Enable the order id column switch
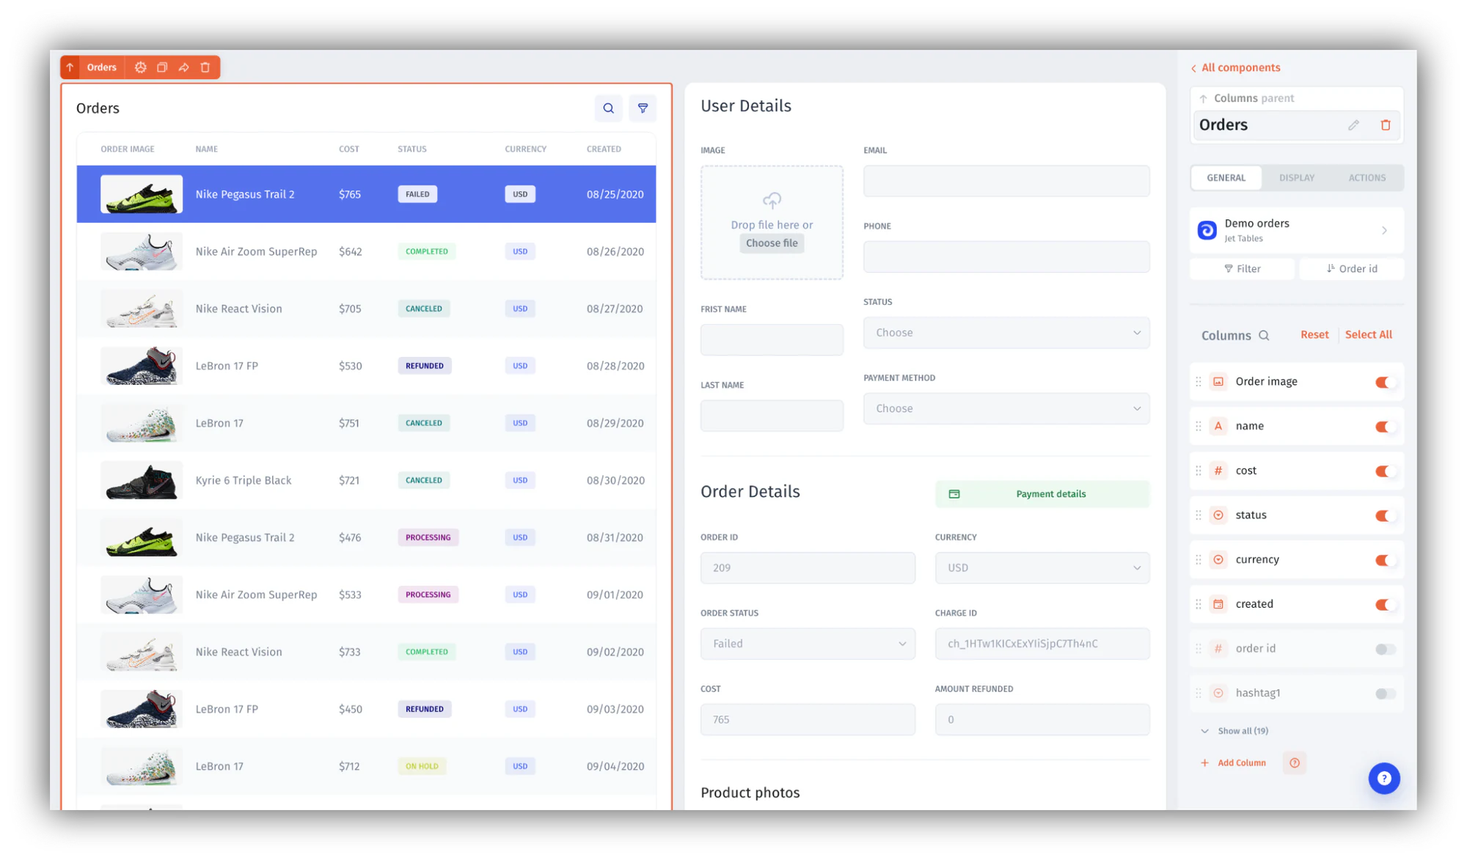This screenshot has width=1467, height=860. pos(1384,649)
